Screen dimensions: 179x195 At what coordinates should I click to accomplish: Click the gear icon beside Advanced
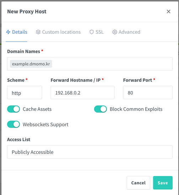coord(115,32)
